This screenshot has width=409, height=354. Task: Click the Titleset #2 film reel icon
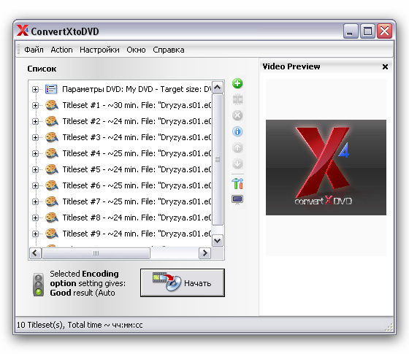[x=52, y=121]
